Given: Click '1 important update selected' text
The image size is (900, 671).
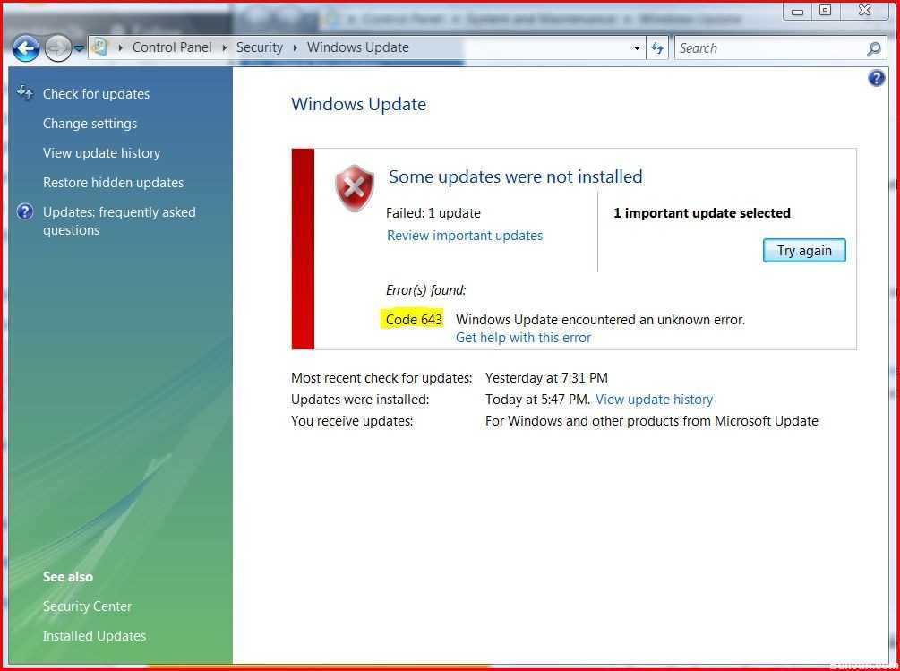Looking at the screenshot, I should (702, 213).
